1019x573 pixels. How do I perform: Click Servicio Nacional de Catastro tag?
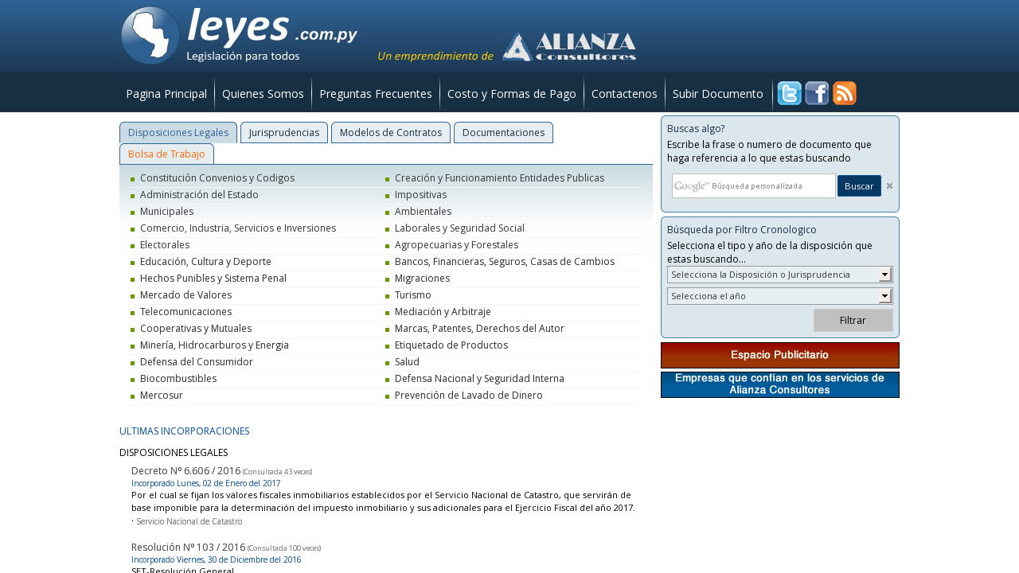point(189,522)
